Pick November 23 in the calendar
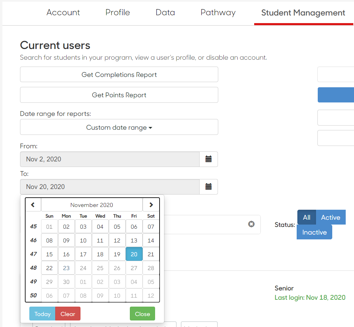354x327 pixels. coord(66,268)
